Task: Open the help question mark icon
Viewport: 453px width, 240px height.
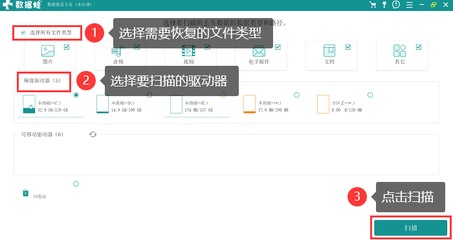Action: (x=396, y=5)
